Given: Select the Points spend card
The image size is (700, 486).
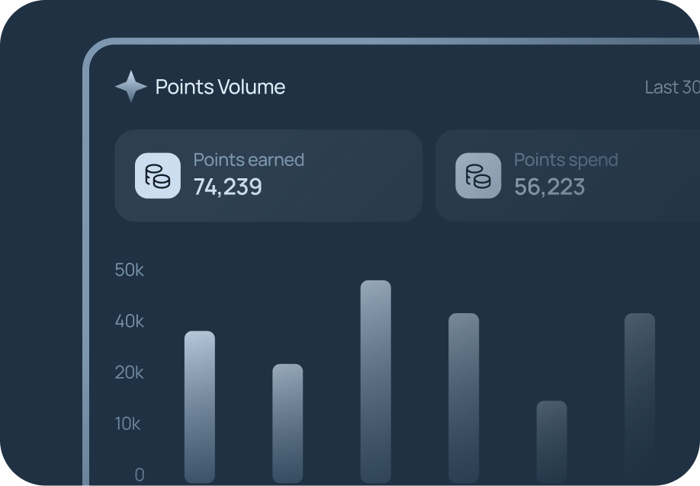Looking at the screenshot, I should tap(567, 176).
